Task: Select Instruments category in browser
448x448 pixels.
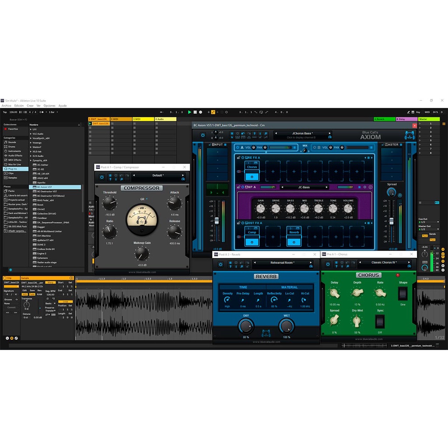Action: tap(14, 151)
